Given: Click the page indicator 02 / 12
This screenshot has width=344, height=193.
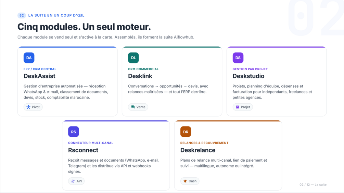Looking at the screenshot, I should point(305,185).
